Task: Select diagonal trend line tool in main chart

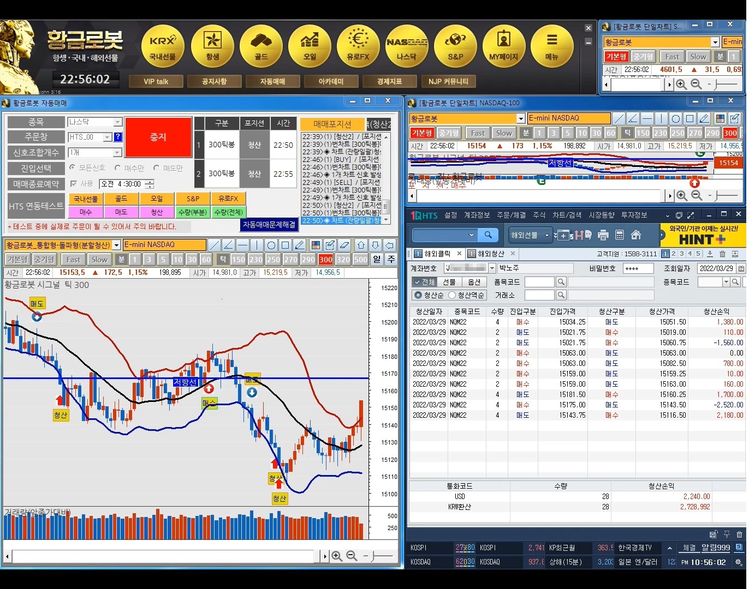Action: tap(215, 245)
